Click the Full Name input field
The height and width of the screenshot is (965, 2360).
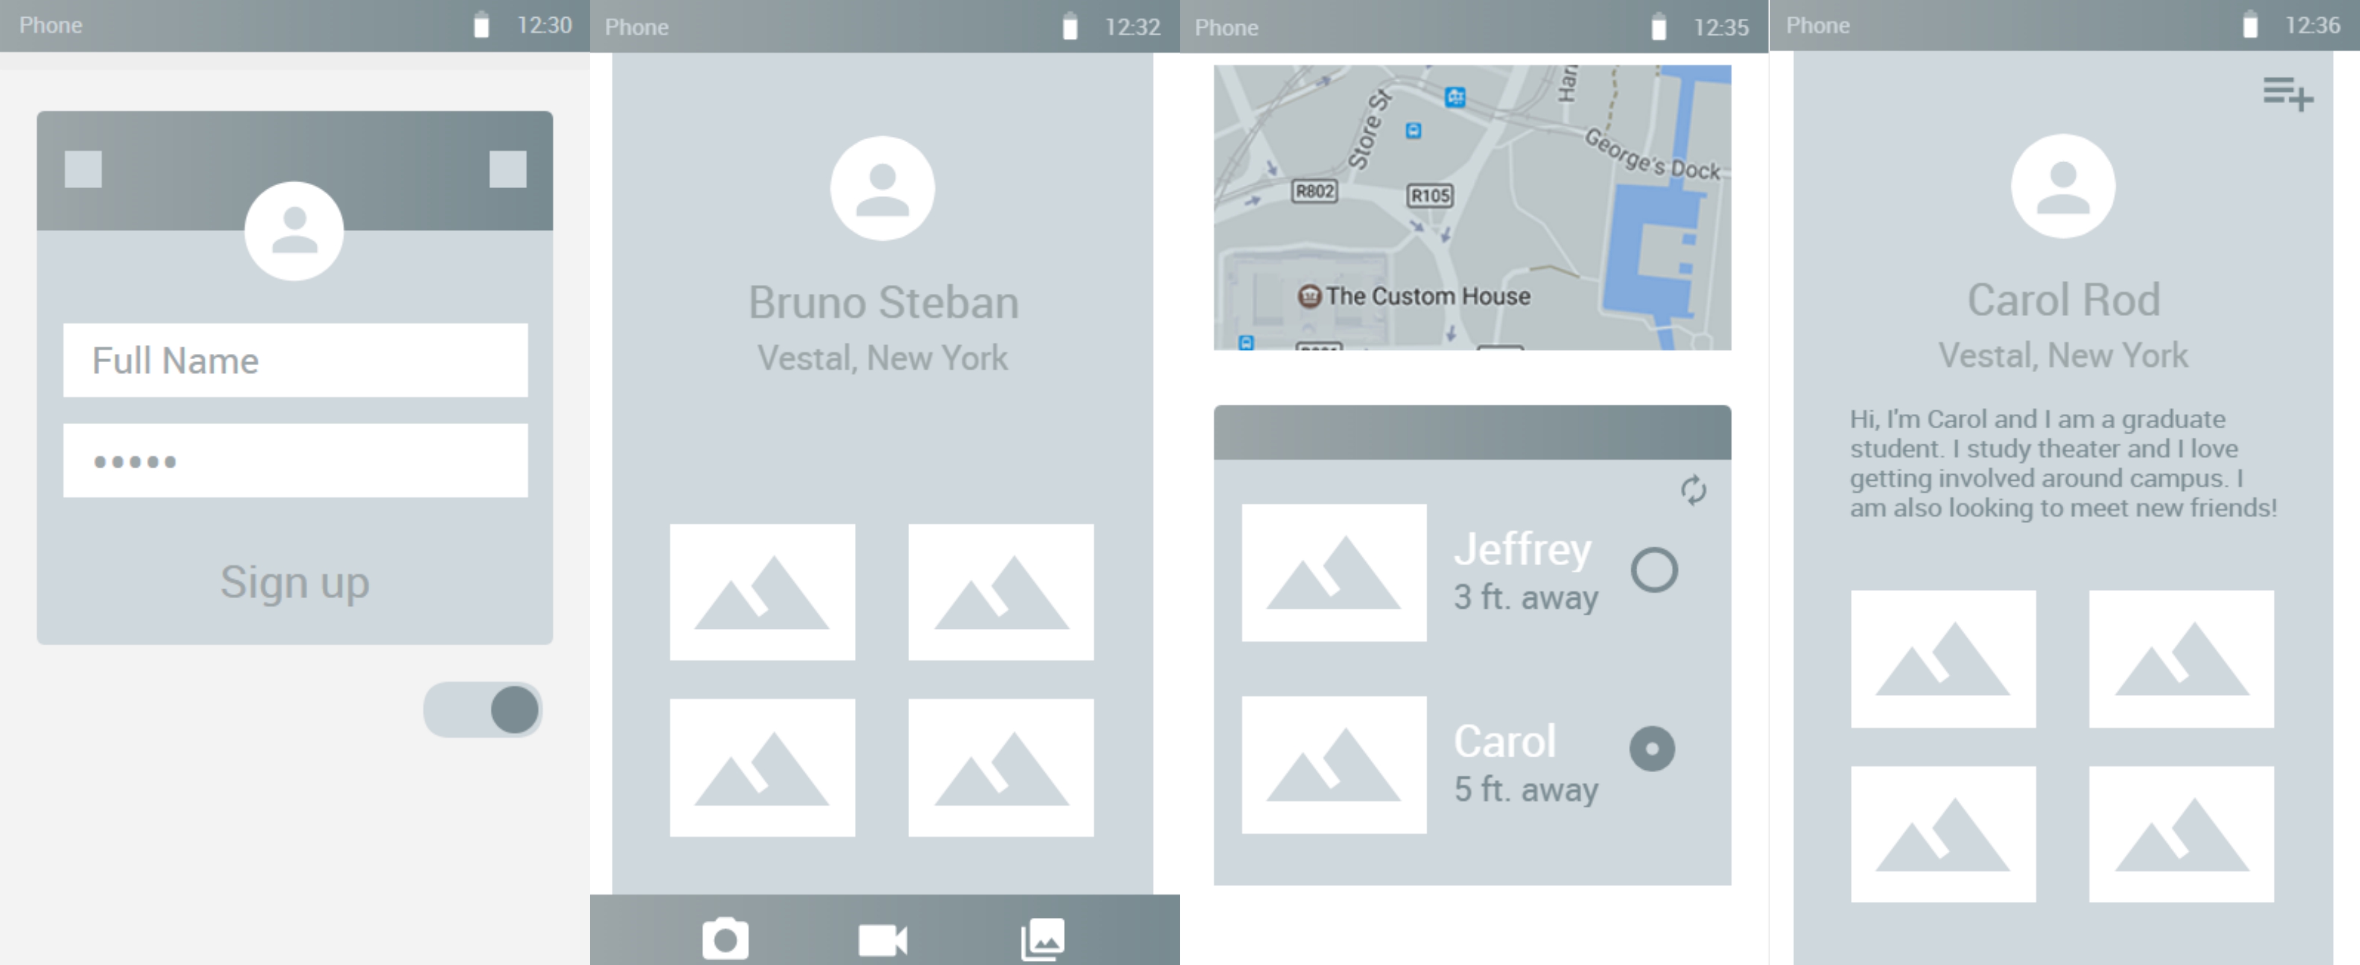click(x=295, y=360)
